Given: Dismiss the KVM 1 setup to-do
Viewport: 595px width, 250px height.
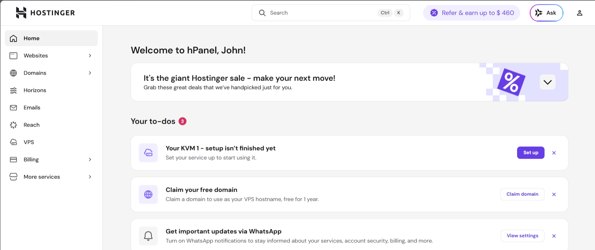Looking at the screenshot, I should (554, 153).
